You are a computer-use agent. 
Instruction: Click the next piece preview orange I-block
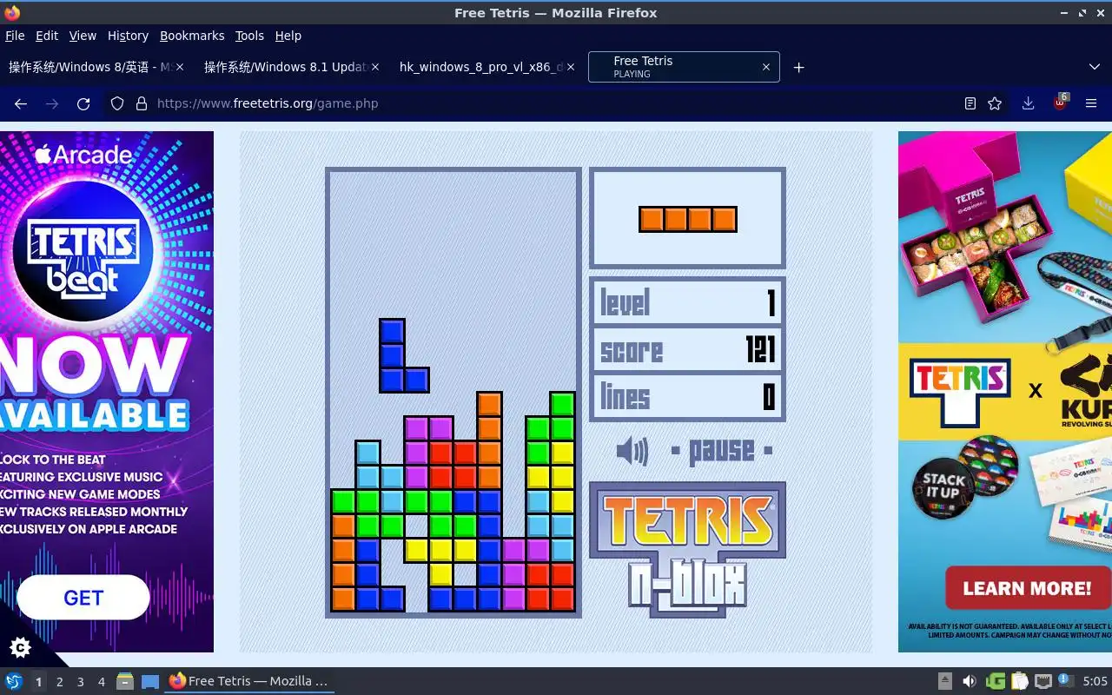[x=687, y=219]
